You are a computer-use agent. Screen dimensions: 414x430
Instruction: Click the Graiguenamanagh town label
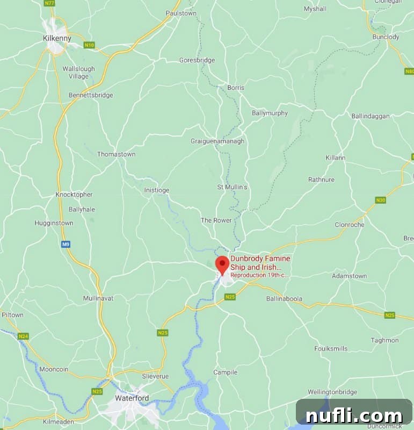point(217,141)
